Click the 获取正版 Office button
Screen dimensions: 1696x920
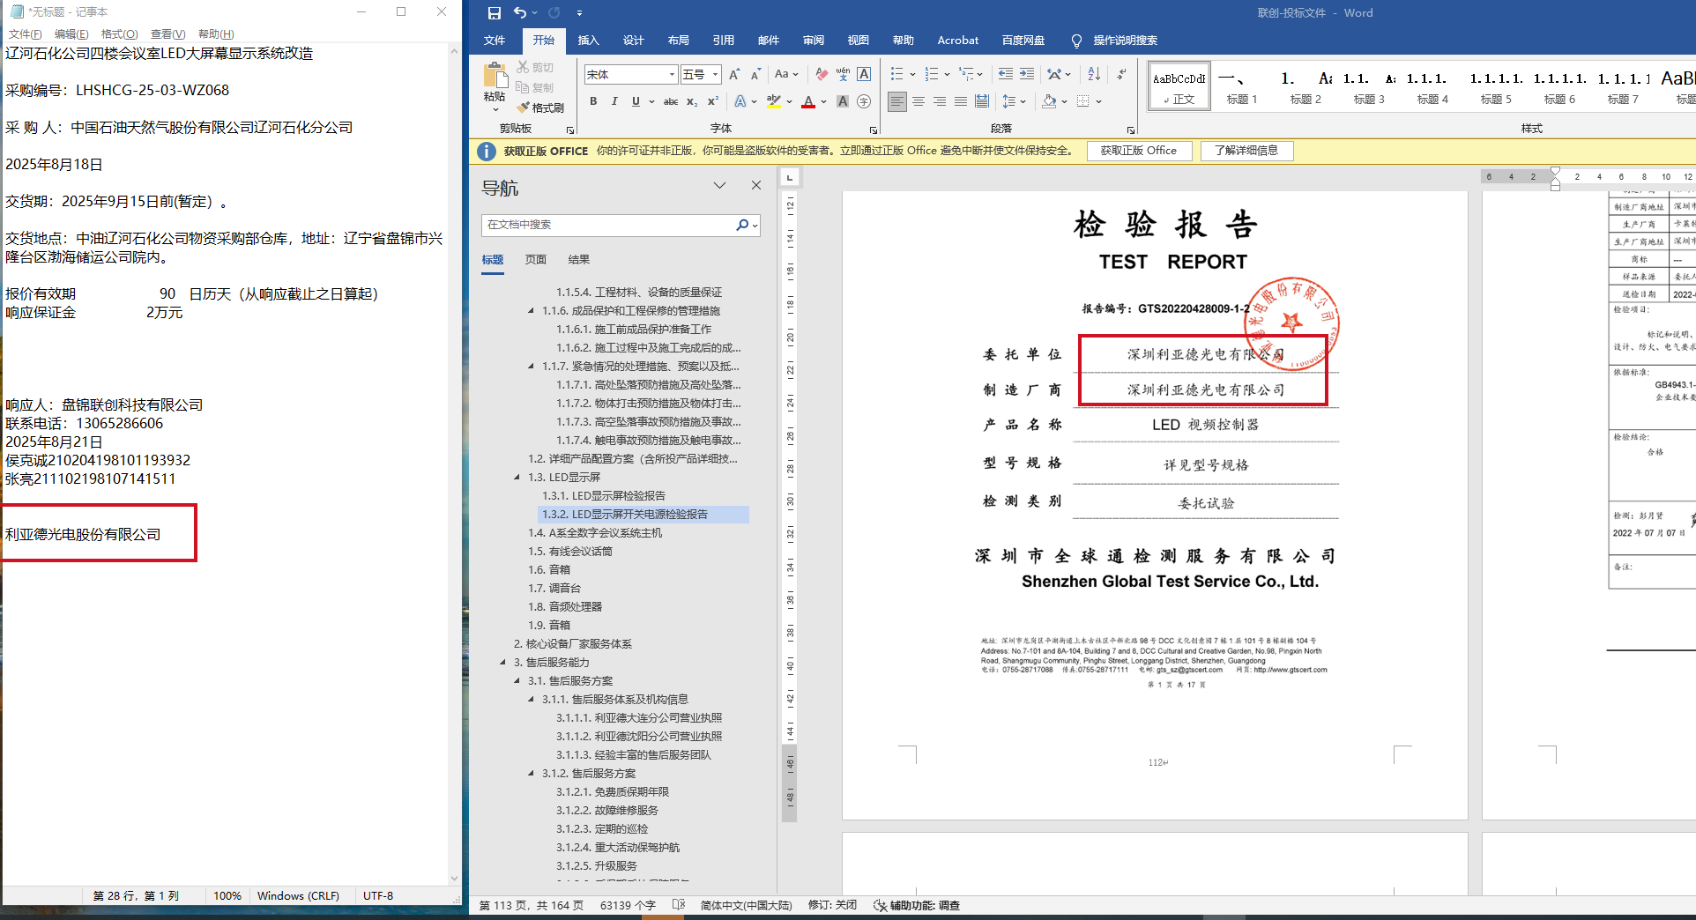coord(1138,151)
